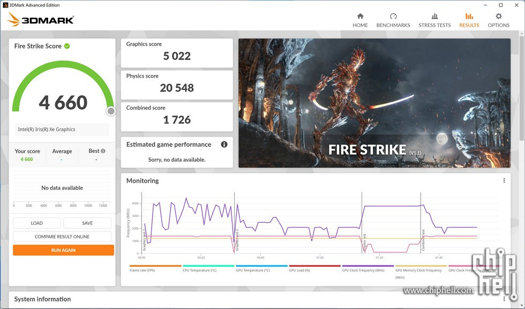The image size is (525, 309).
Task: Click the Monitoring heading
Action: (x=142, y=181)
